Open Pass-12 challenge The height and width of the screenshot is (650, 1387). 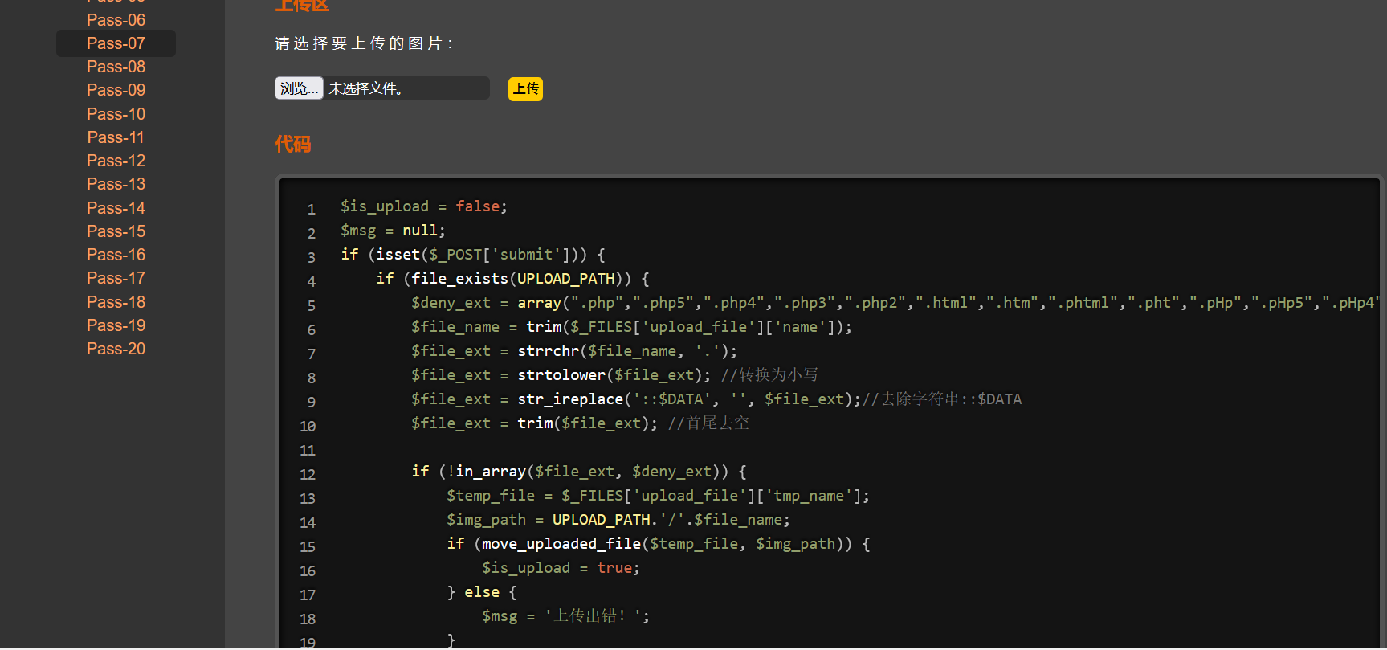(x=116, y=161)
